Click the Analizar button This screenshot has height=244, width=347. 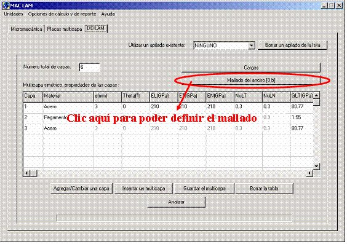[177, 202]
